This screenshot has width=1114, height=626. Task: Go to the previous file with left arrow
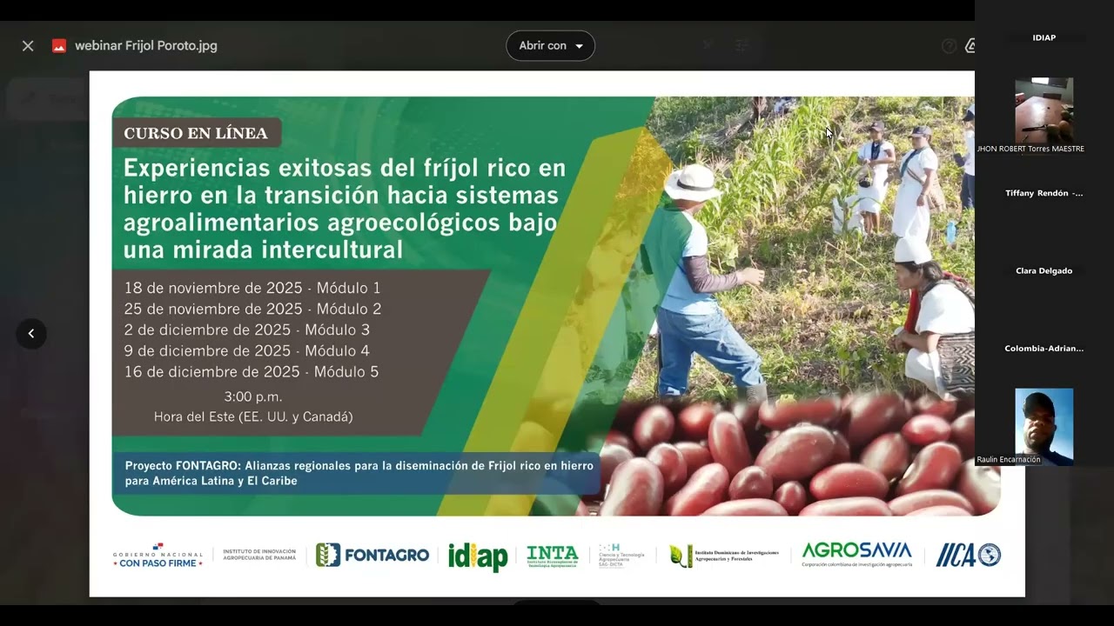point(31,334)
